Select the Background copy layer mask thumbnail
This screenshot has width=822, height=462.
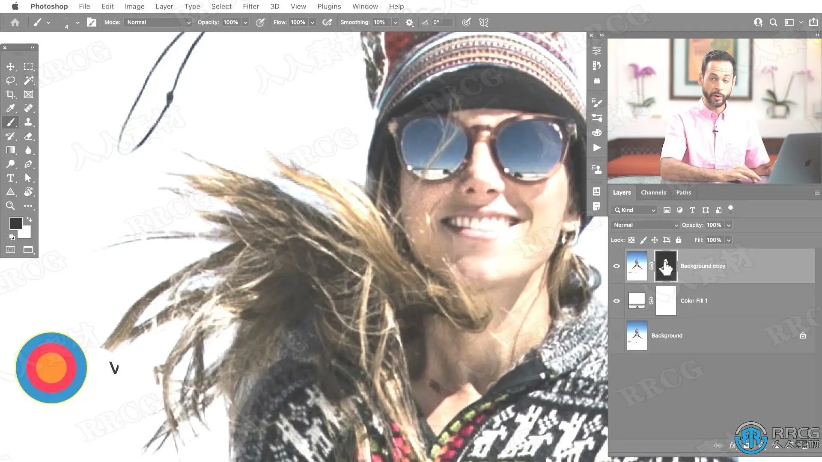[666, 266]
